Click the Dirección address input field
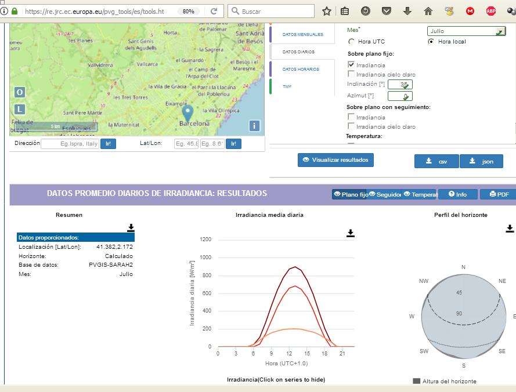Image resolution: width=516 pixels, height=392 pixels. 70,144
